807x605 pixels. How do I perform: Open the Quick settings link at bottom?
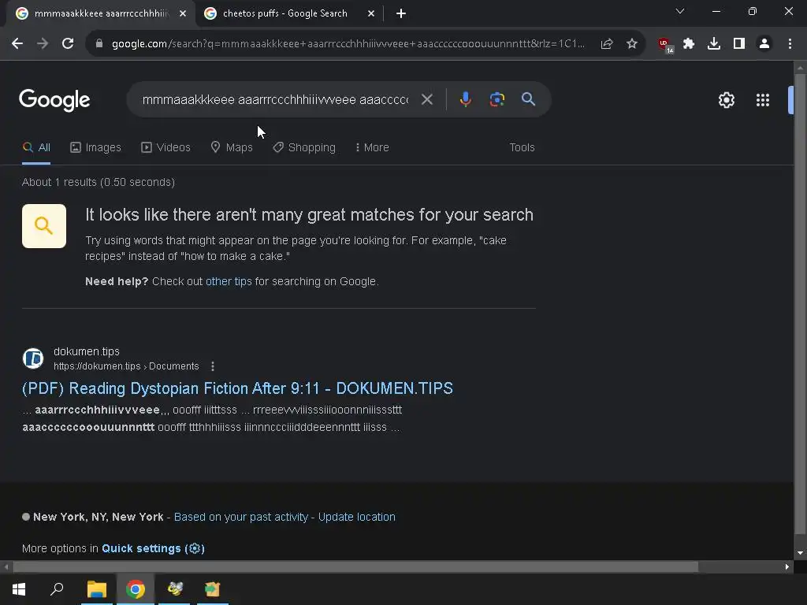point(153,549)
